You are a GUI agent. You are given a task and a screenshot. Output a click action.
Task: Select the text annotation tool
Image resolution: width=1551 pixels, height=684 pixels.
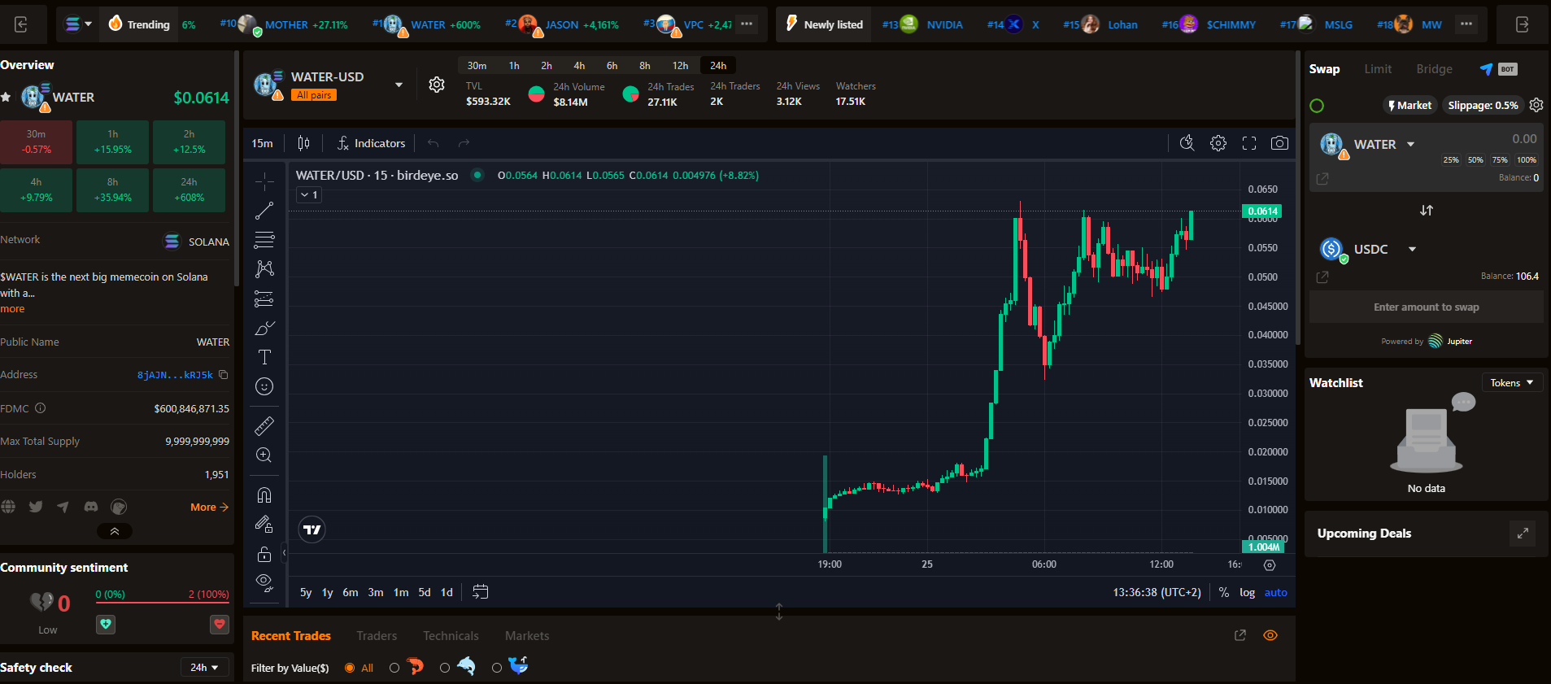point(264,357)
